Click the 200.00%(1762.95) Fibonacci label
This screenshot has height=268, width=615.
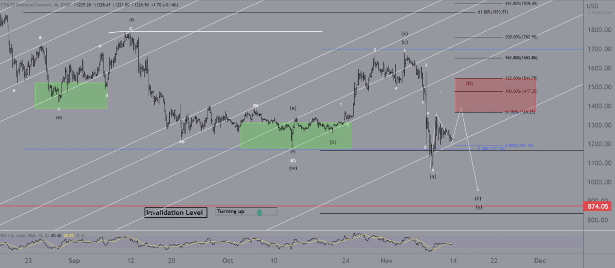521,37
